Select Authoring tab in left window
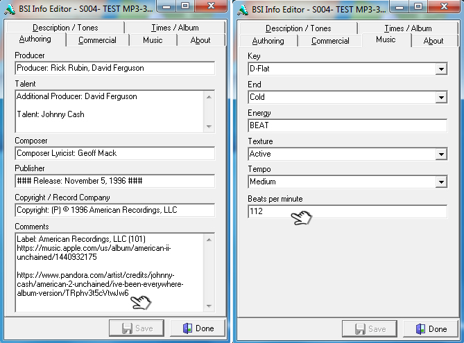Image resolution: width=464 pixels, height=343 pixels. tap(35, 39)
